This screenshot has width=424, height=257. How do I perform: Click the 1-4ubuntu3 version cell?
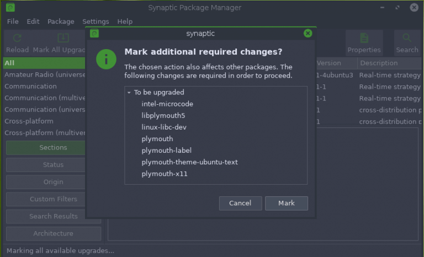point(335,75)
